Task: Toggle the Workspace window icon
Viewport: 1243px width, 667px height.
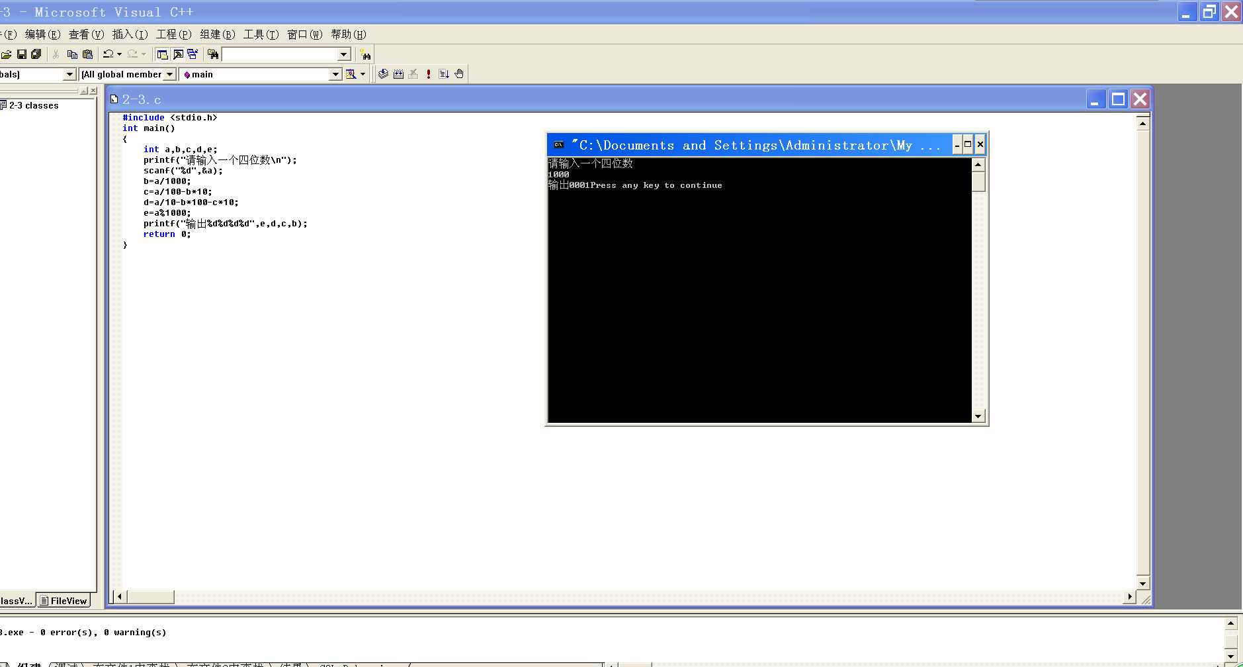Action: (162, 54)
